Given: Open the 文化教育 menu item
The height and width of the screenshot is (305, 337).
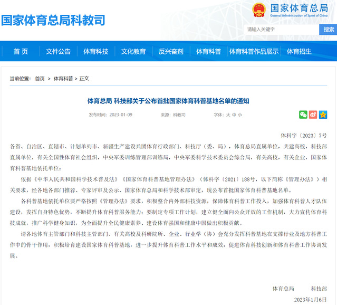Looking at the screenshot, I should coord(133,51).
